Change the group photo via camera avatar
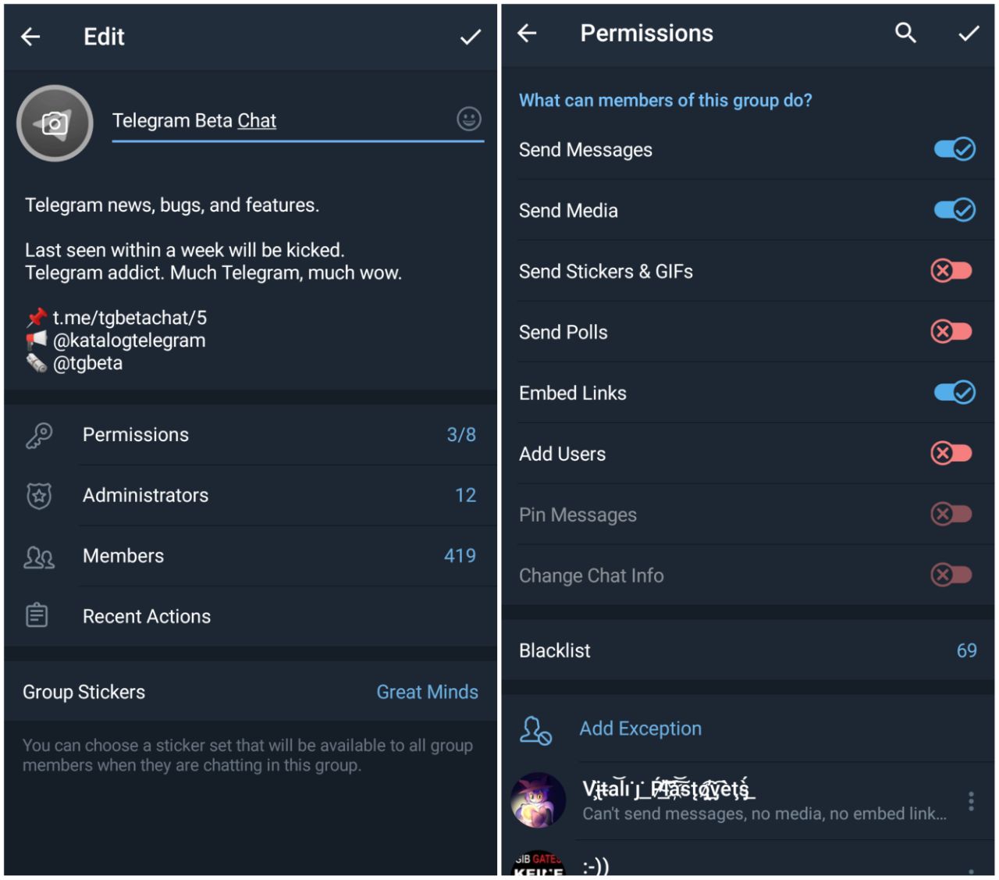Viewport: 999px width, 880px height. click(55, 123)
